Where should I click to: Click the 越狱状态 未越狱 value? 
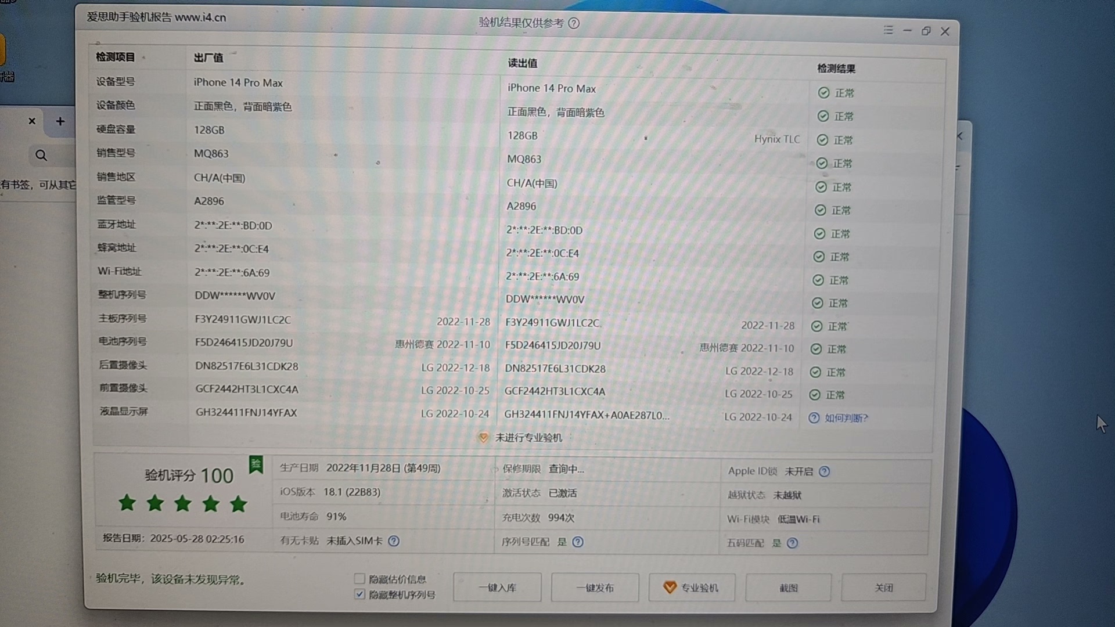787,495
